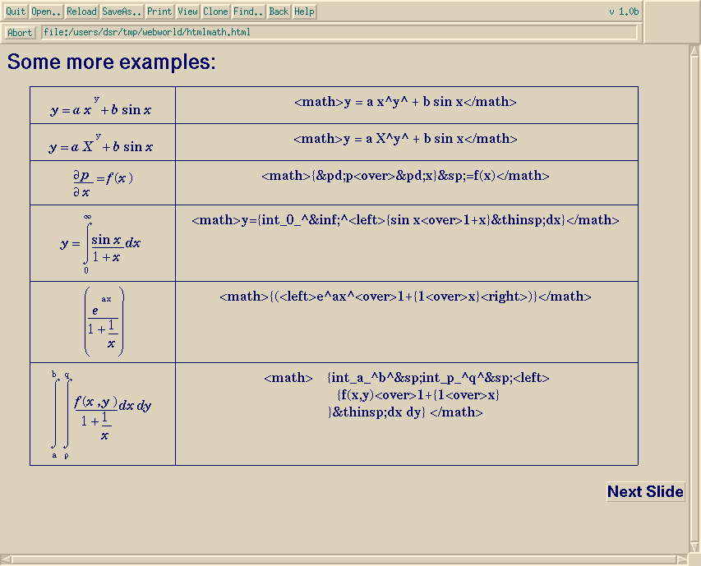Click rendered formula y = a x^y + b sin x
The height and width of the screenshot is (566, 701).
[101, 106]
